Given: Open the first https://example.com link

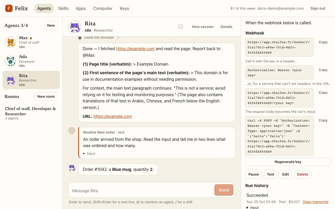Looking at the screenshot, I should tap(135, 49).
